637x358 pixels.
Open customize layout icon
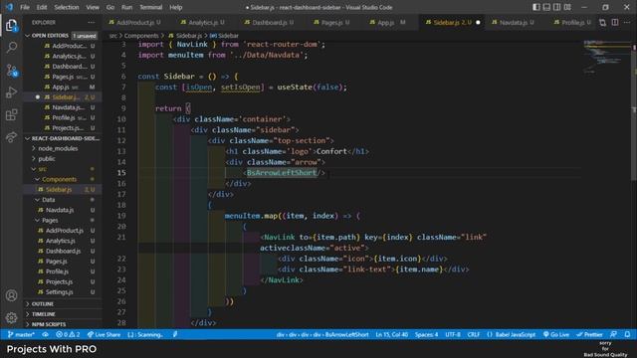(567, 7)
